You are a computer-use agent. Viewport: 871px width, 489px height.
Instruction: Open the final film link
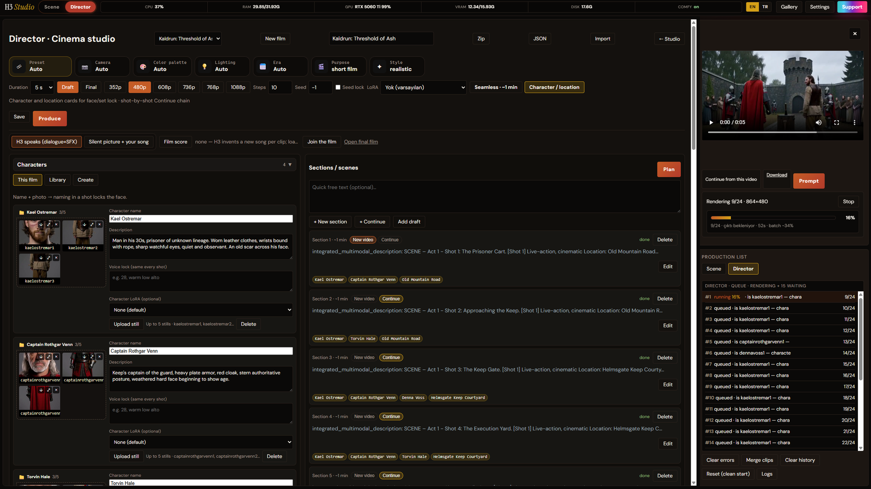tap(361, 142)
